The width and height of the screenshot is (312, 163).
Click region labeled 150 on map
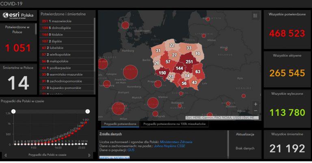pos(162,73)
